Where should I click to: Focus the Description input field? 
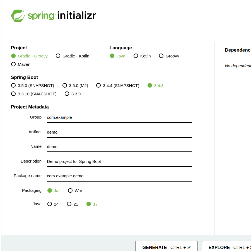(120, 162)
